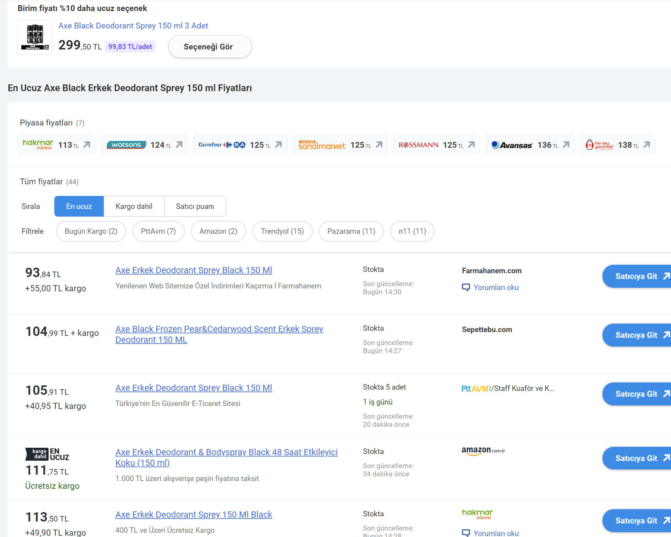This screenshot has width=671, height=537.
Task: Click the PttAVM logo in seller list
Action: tap(476, 389)
